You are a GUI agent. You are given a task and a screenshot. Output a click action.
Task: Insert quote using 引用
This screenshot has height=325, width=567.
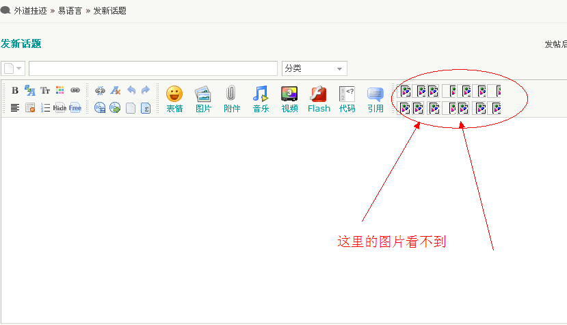[375, 99]
